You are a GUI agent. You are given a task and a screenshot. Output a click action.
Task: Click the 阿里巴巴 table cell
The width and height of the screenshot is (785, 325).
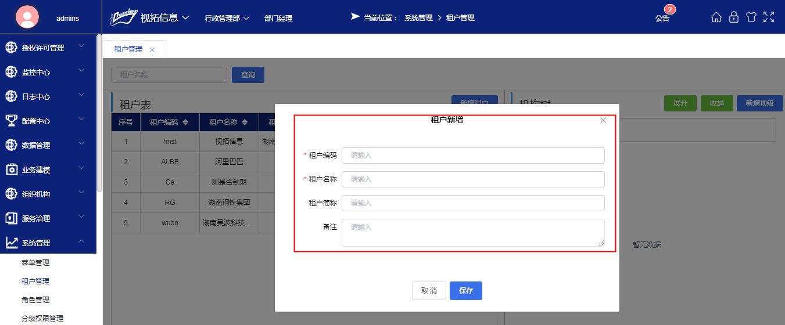pyautogui.click(x=229, y=162)
